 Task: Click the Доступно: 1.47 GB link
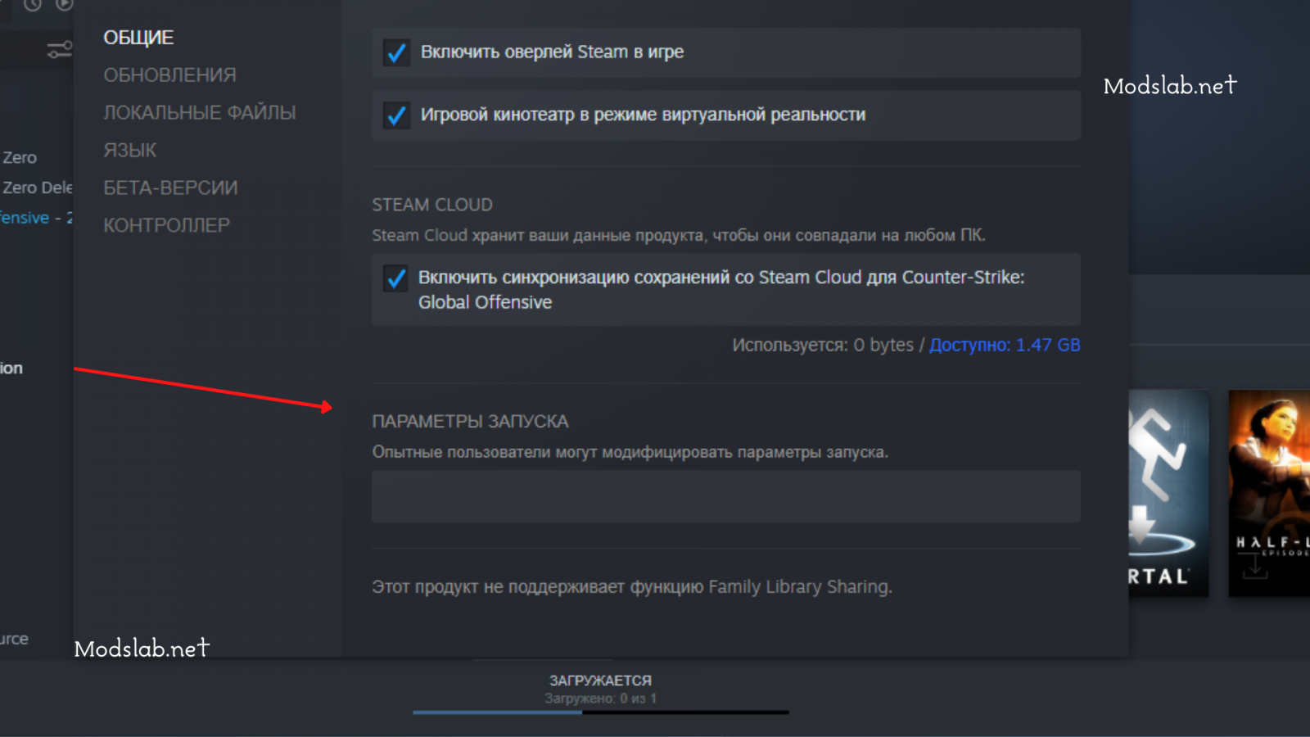1005,345
